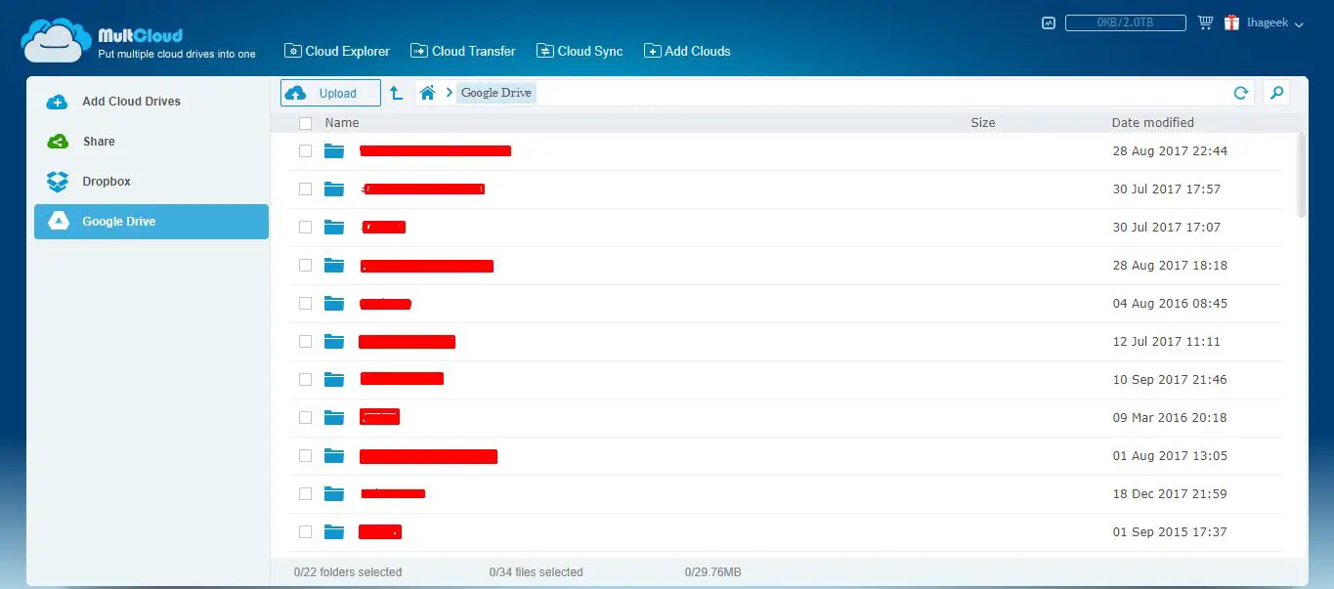Click the 28 Aug 2017 22:44 date
Screen dimensions: 1334x589
1170,151
